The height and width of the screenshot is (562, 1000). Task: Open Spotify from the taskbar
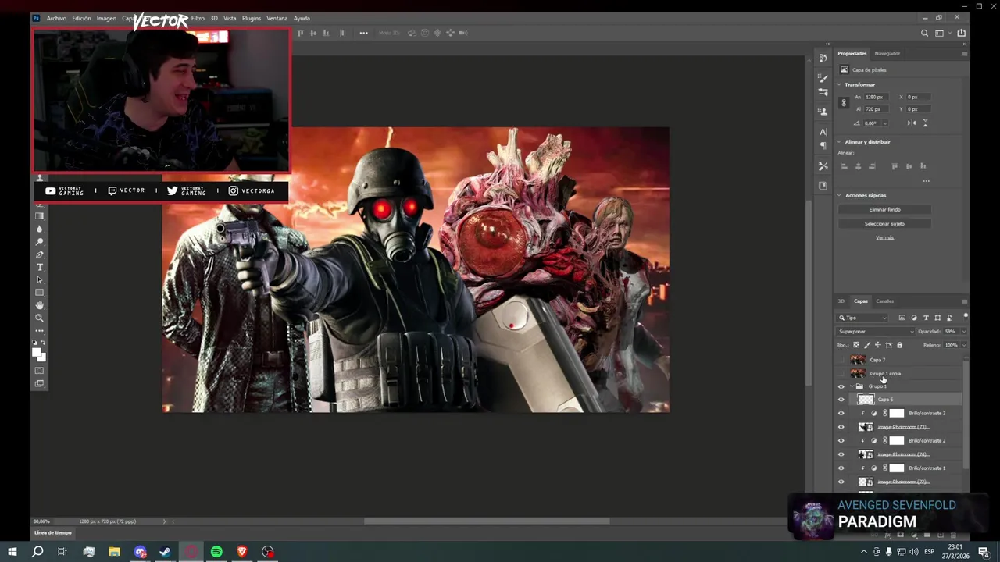click(216, 552)
